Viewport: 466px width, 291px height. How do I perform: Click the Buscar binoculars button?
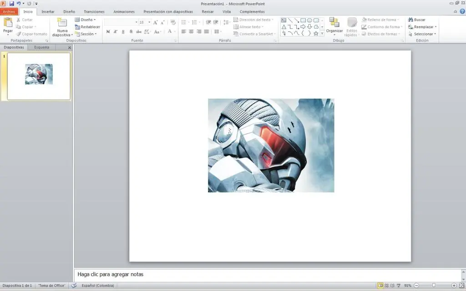[x=417, y=20]
